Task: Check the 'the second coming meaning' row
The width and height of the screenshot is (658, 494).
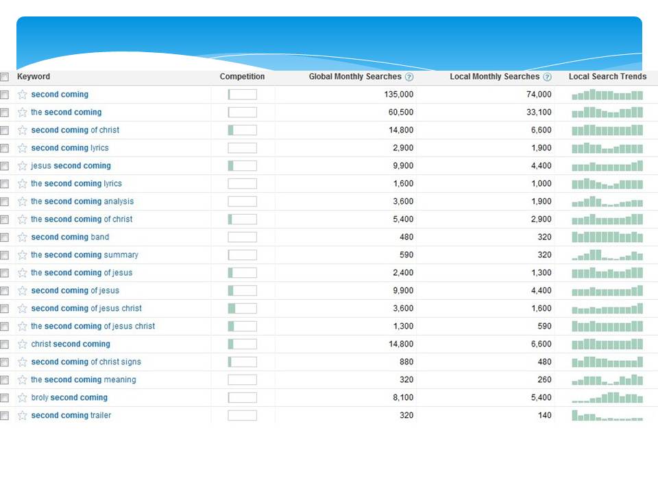Action: [x=5, y=380]
